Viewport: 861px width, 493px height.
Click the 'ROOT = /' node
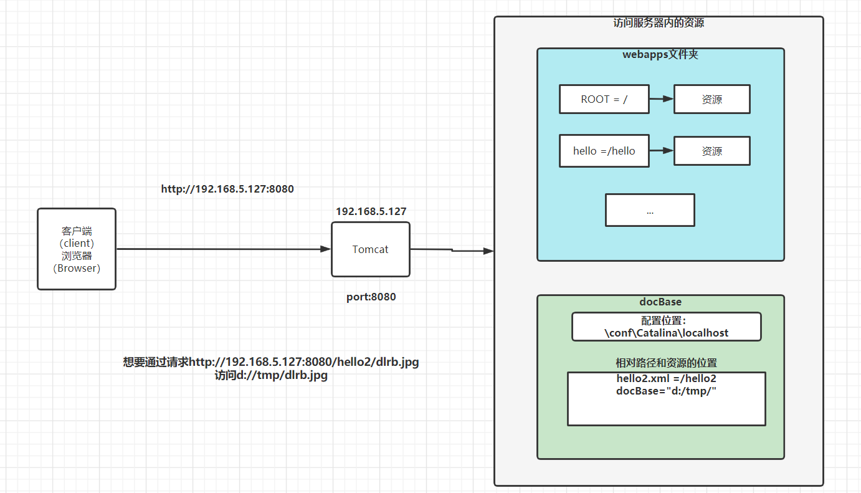[x=604, y=99]
